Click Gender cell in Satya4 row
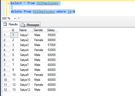The image size is (135, 96). (39, 50)
